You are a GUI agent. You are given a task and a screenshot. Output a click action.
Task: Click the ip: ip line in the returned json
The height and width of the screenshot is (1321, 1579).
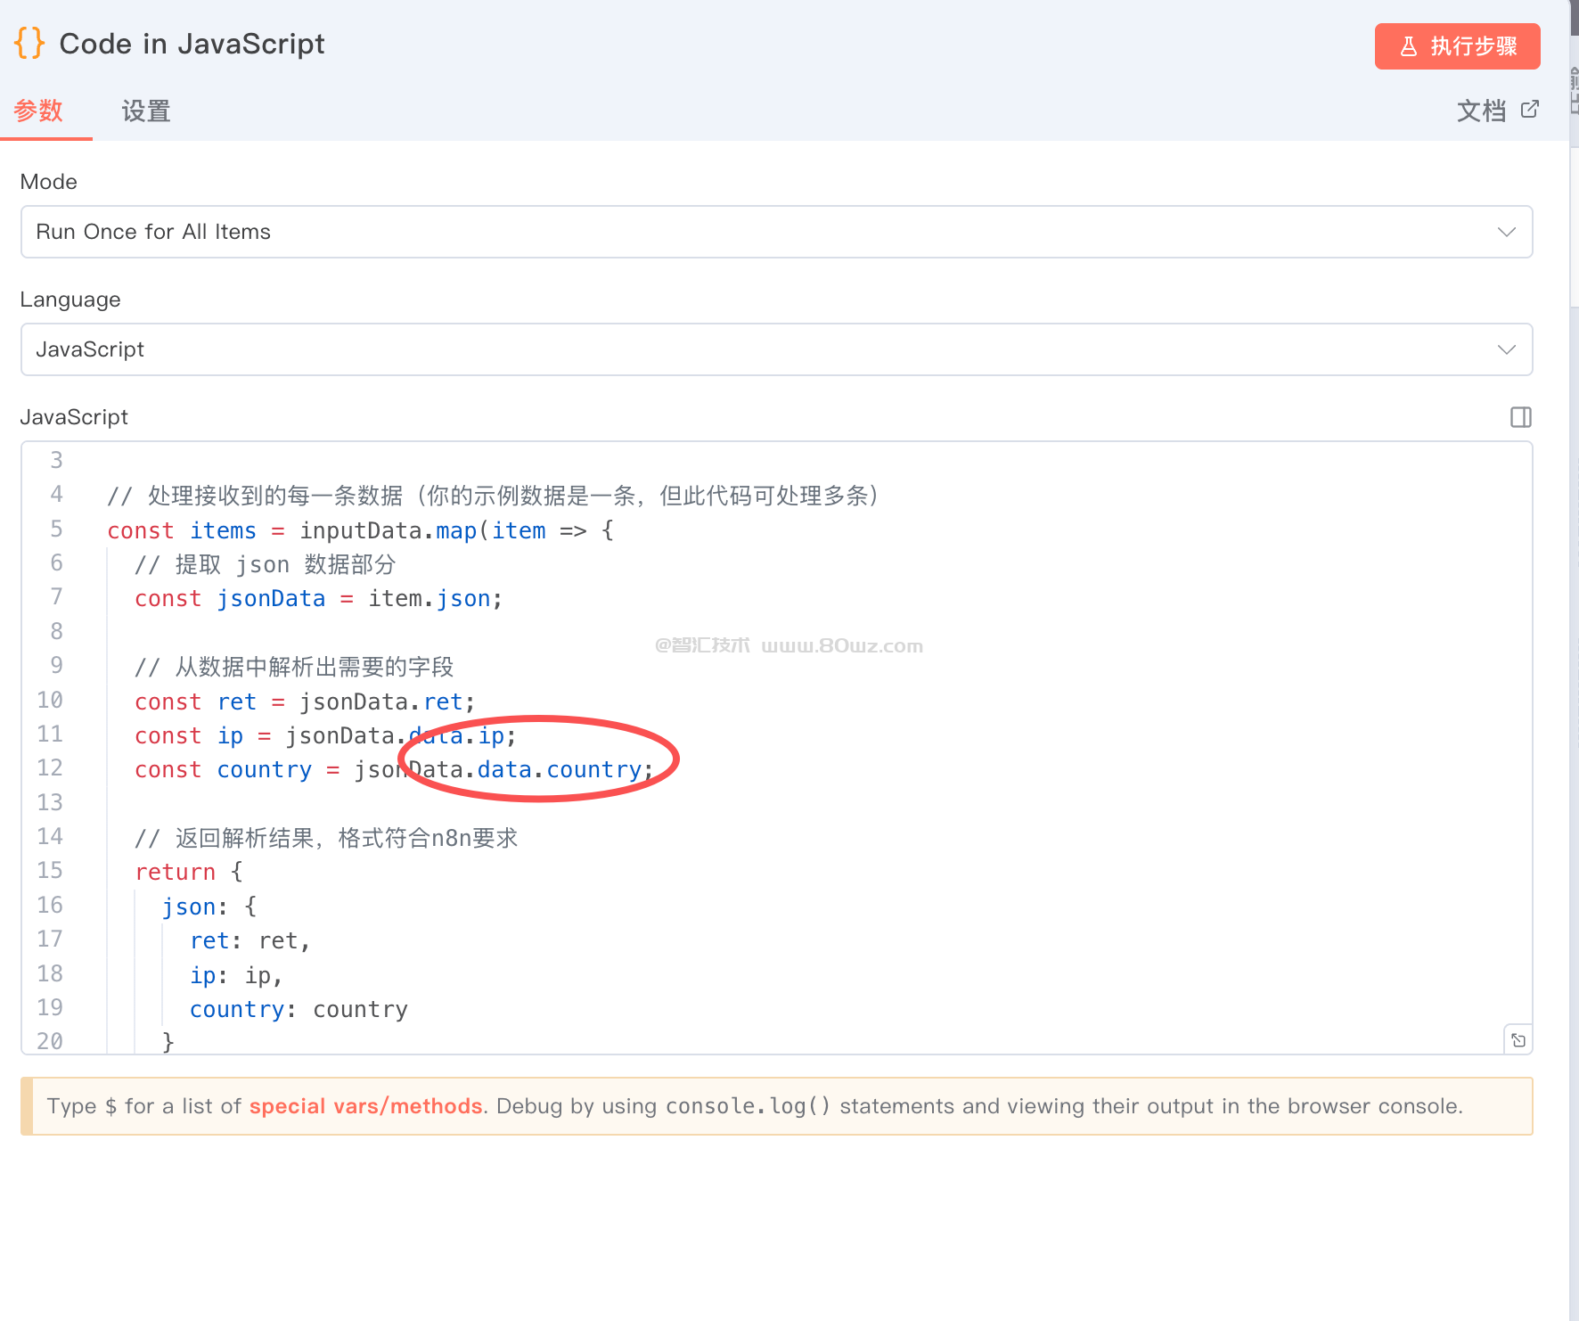tap(235, 976)
